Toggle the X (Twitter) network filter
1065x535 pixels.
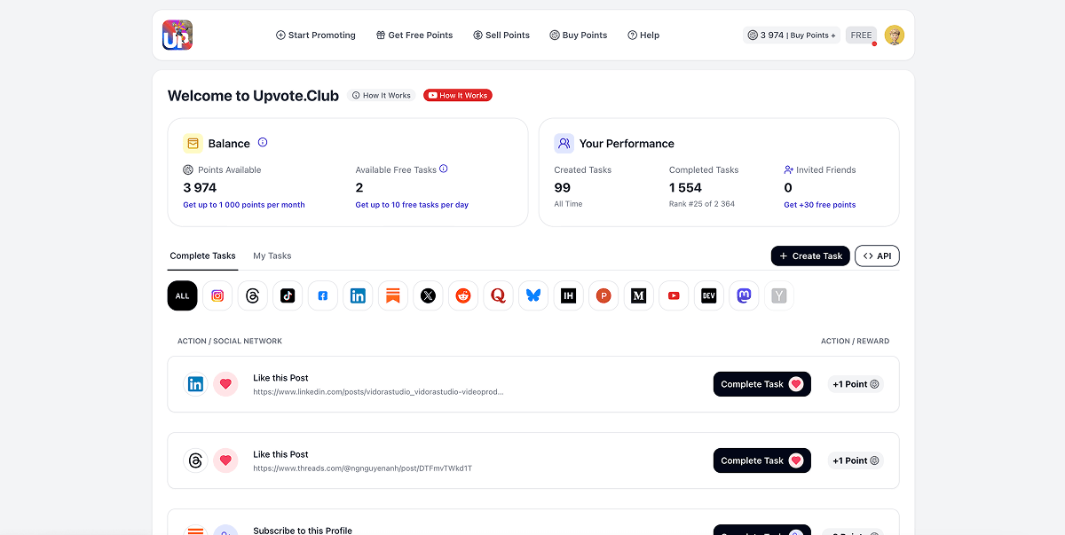click(428, 295)
